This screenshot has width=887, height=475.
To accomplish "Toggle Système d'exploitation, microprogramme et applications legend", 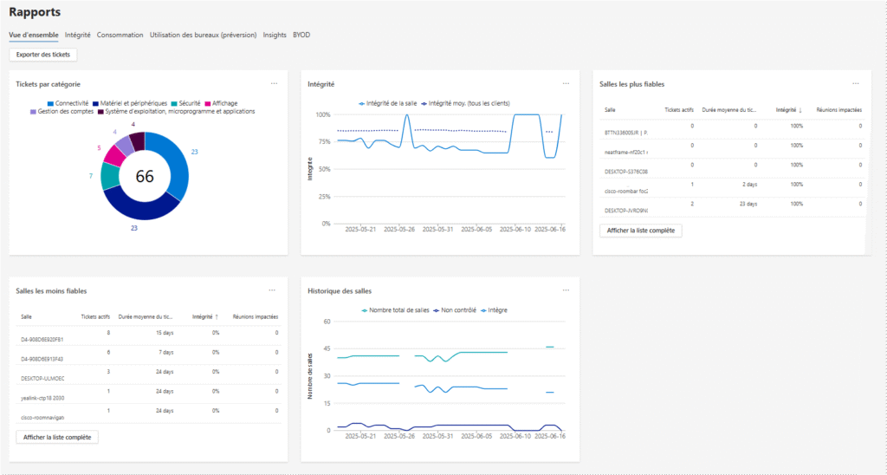I will tap(177, 112).
